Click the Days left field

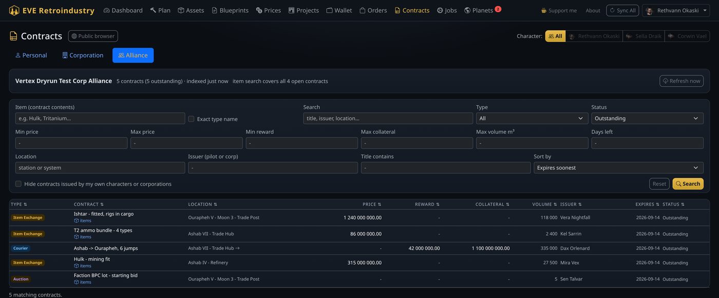coord(647,143)
